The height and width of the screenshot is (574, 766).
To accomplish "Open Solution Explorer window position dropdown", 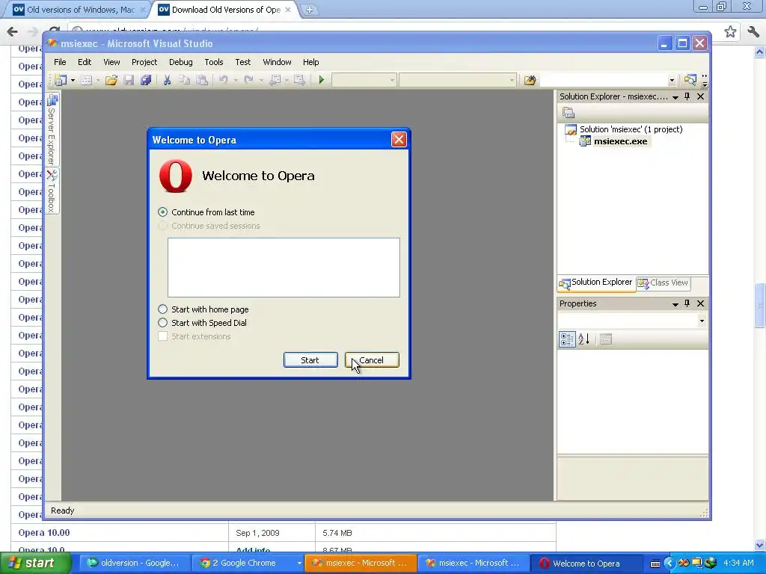I will coord(675,97).
